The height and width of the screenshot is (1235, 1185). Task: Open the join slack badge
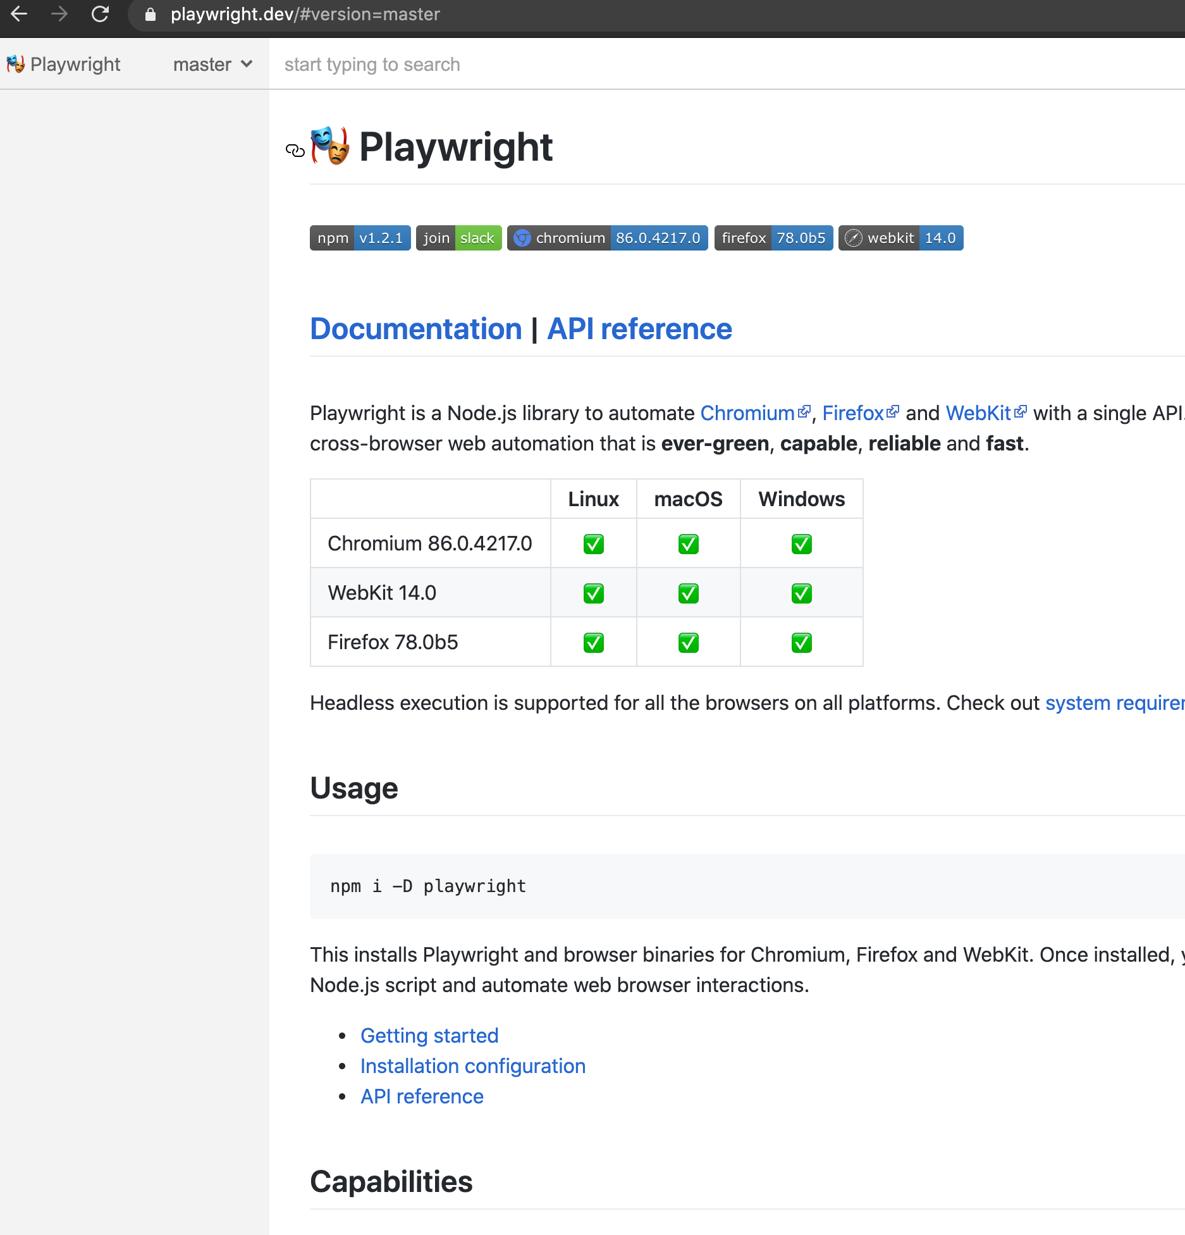(458, 238)
